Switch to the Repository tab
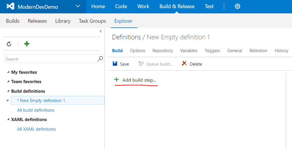Screen dimensions: 292x149 tap(163, 51)
